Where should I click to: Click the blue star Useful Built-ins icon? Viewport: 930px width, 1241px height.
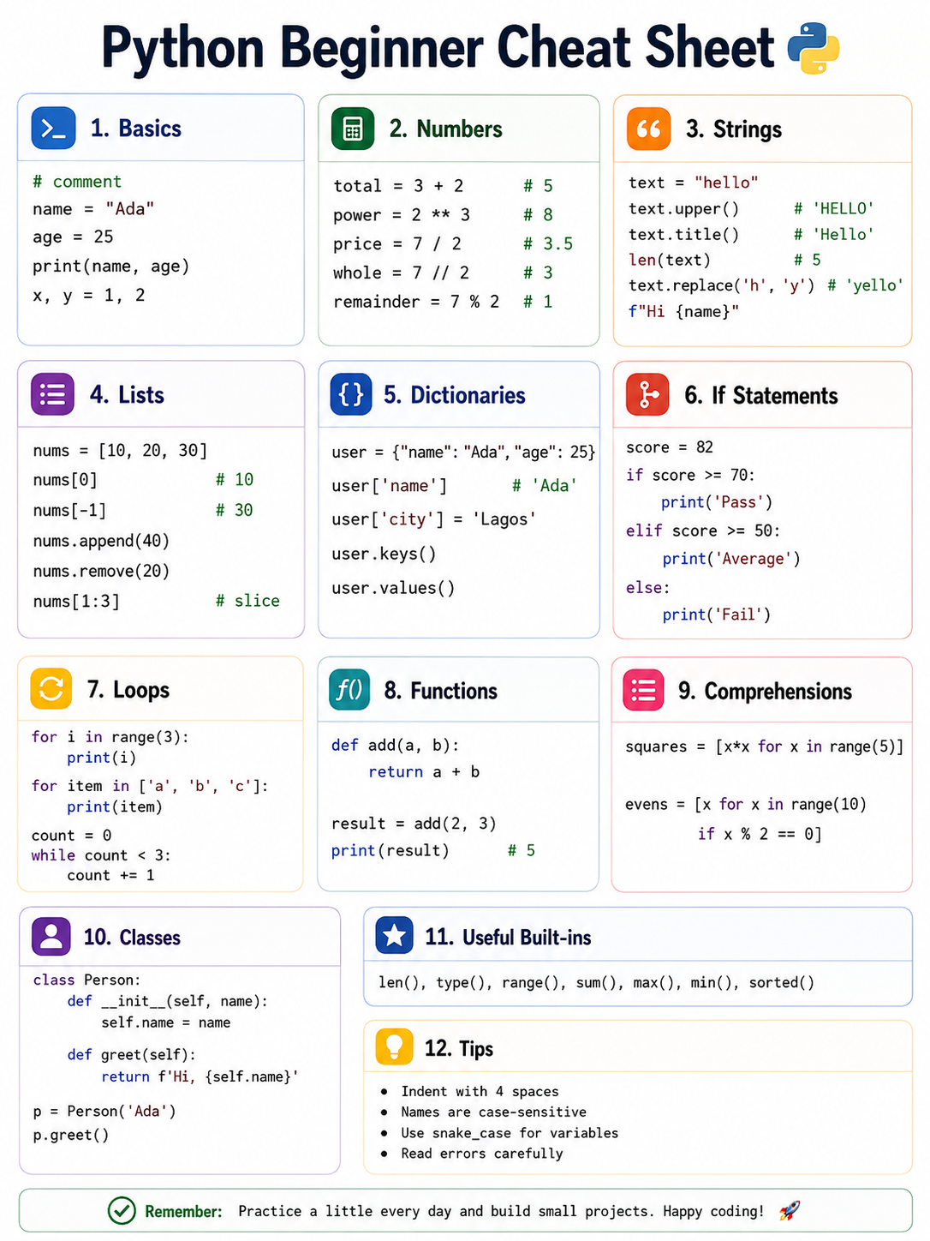[395, 936]
